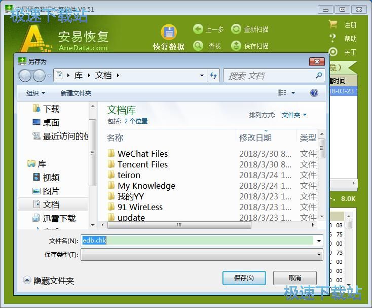Click the 2018/3/24 date of teiron row
372x308 pixels.
pyautogui.click(x=265, y=175)
